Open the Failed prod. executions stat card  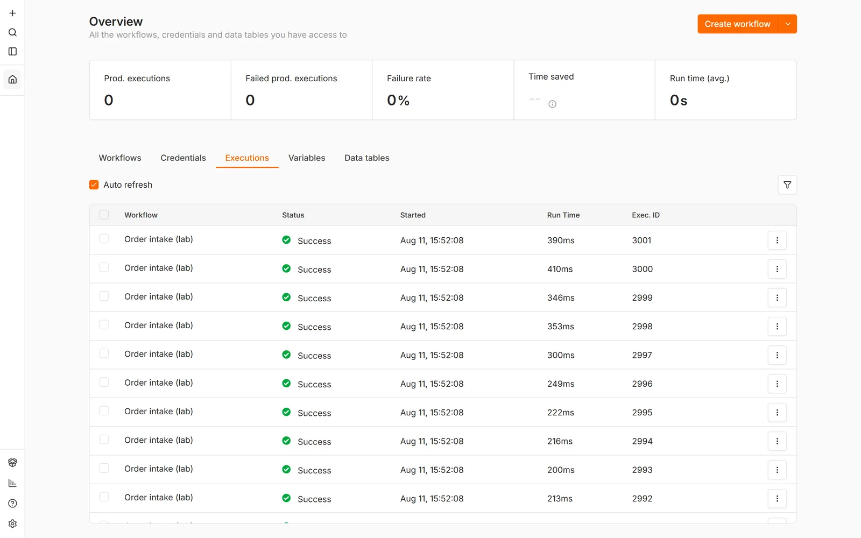[x=301, y=90]
